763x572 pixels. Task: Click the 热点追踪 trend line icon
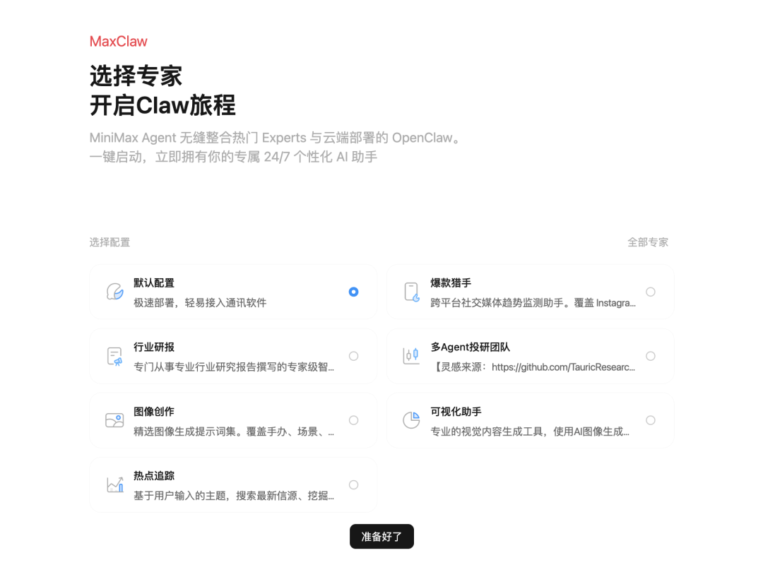pos(114,484)
